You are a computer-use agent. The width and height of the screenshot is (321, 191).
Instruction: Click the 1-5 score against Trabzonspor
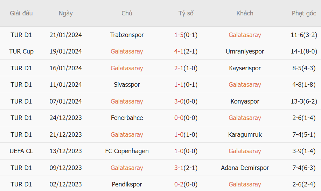(179, 35)
